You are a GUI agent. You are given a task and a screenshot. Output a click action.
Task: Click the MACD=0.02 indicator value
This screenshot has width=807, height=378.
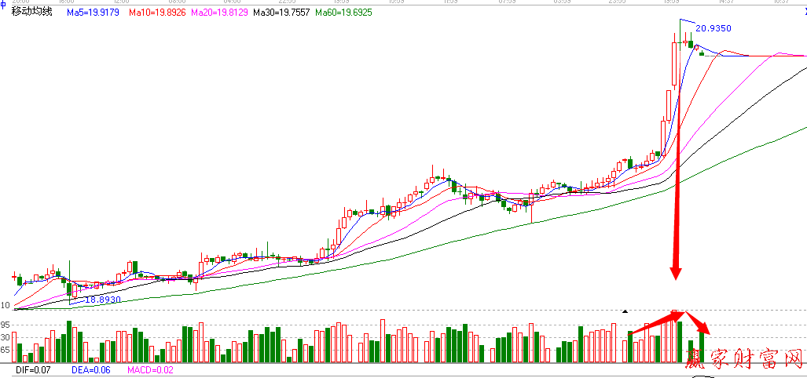click(x=151, y=369)
